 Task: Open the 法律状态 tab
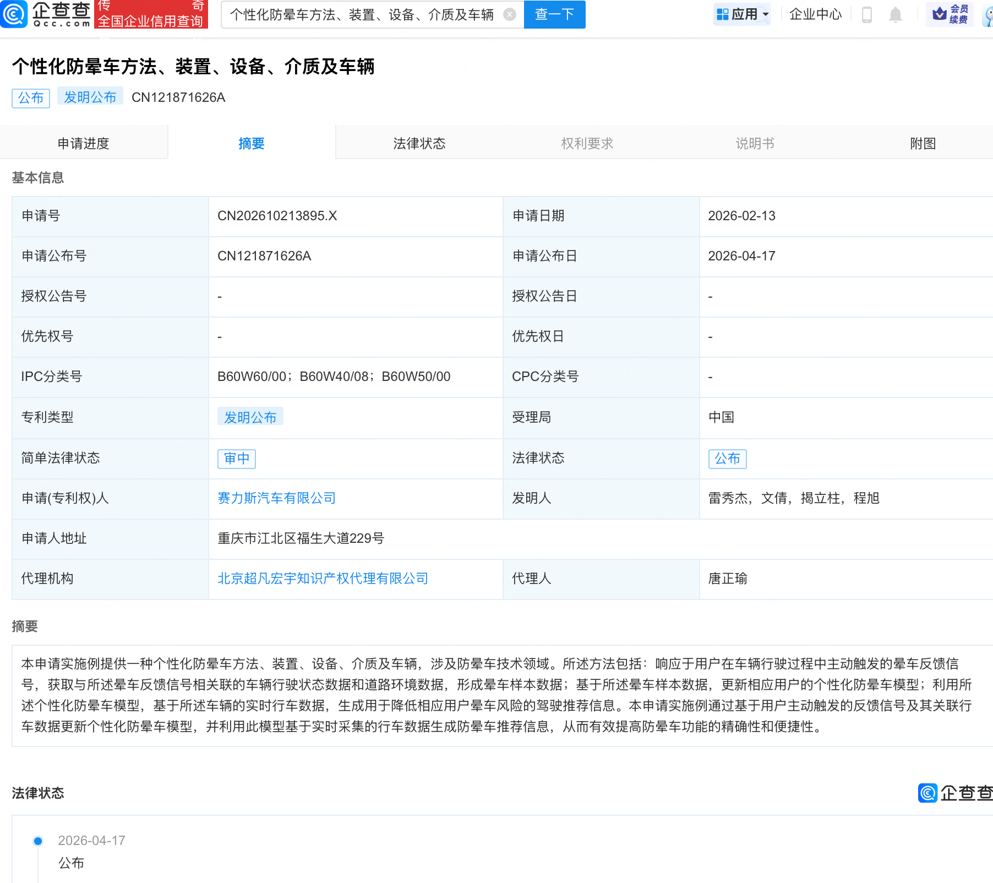tap(419, 143)
